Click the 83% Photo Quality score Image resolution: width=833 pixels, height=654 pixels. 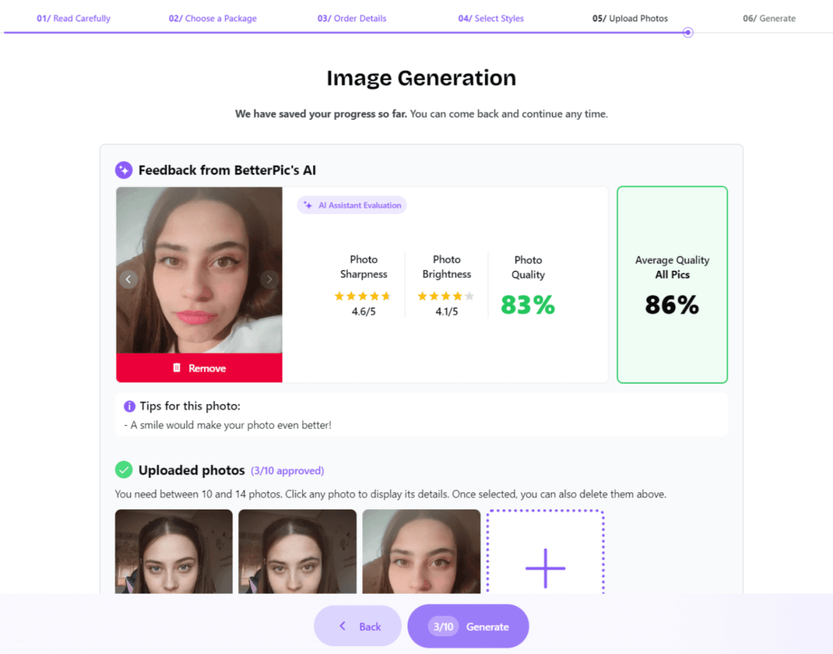coord(528,305)
